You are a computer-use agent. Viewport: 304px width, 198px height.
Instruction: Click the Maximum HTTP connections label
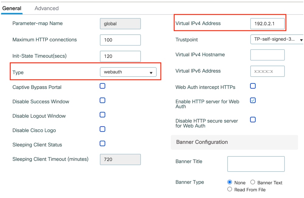[x=45, y=40]
